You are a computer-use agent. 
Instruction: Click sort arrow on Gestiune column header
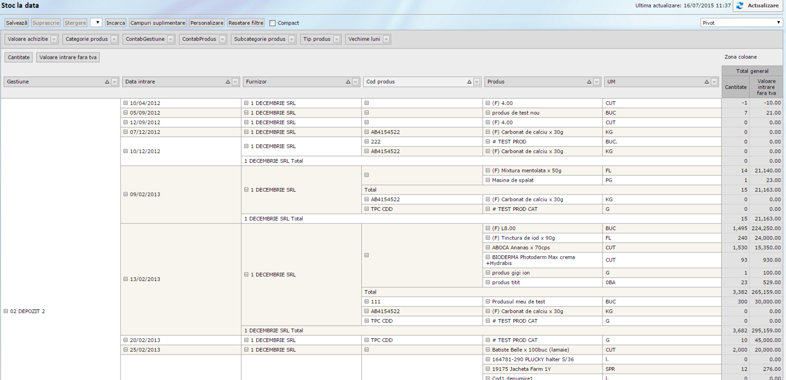(x=107, y=82)
